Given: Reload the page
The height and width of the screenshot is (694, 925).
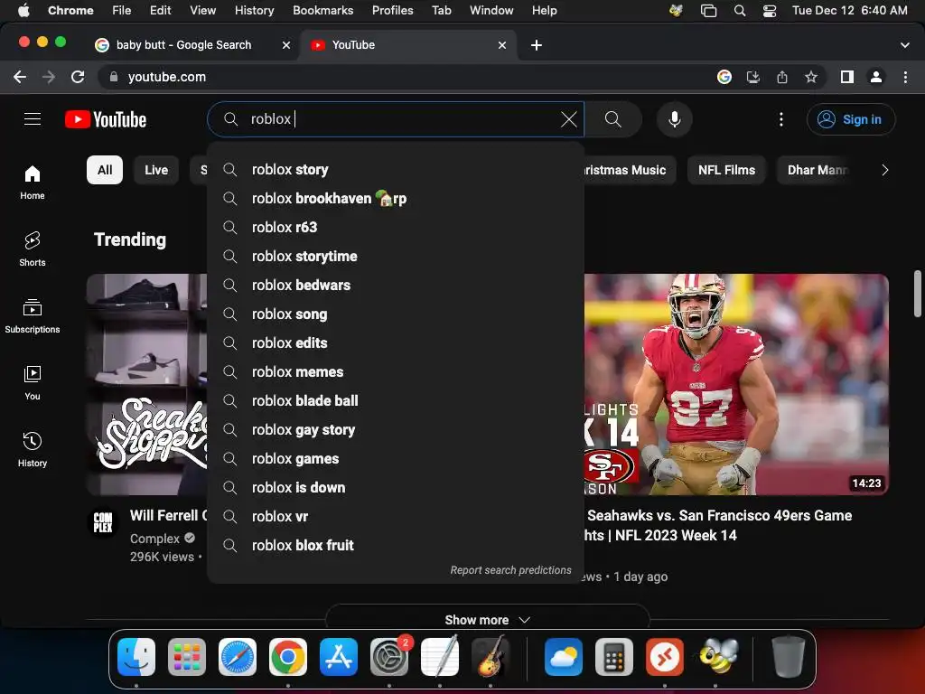Looking at the screenshot, I should coord(78,77).
